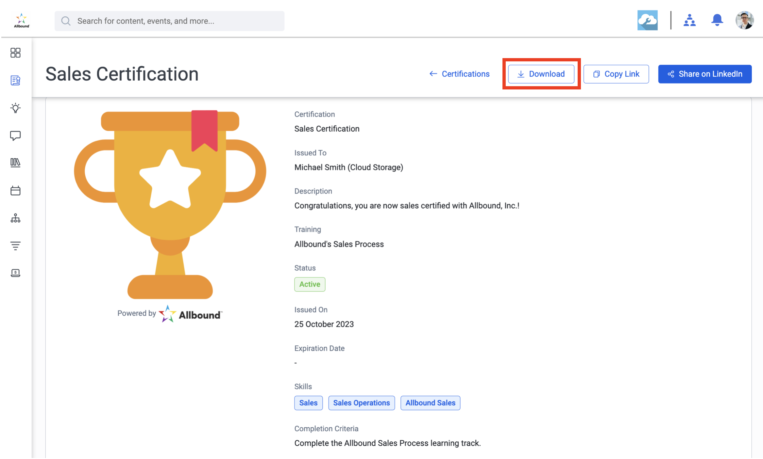
Task: Click 'Michael Smith (Cloud Storage)' text
Action: (x=349, y=167)
